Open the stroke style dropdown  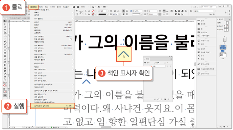[108, 14]
